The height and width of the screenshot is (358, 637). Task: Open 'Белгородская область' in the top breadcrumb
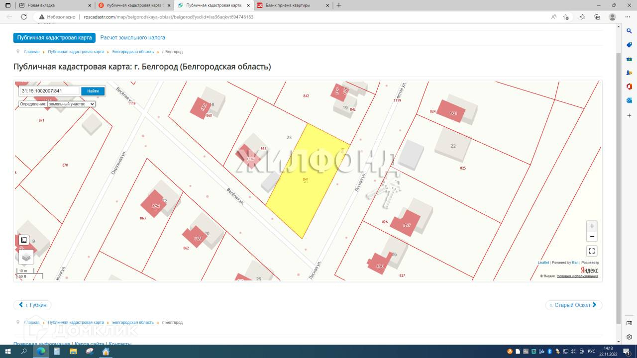133,52
